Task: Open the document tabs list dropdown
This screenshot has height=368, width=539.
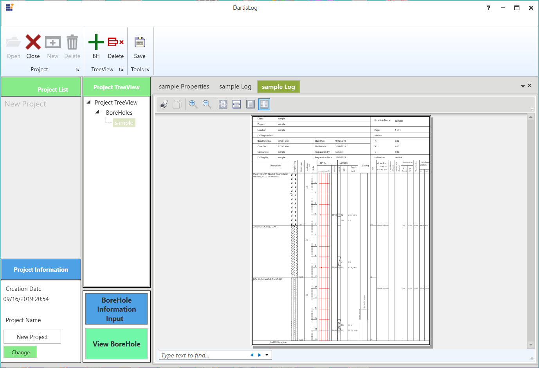Action: (523, 86)
